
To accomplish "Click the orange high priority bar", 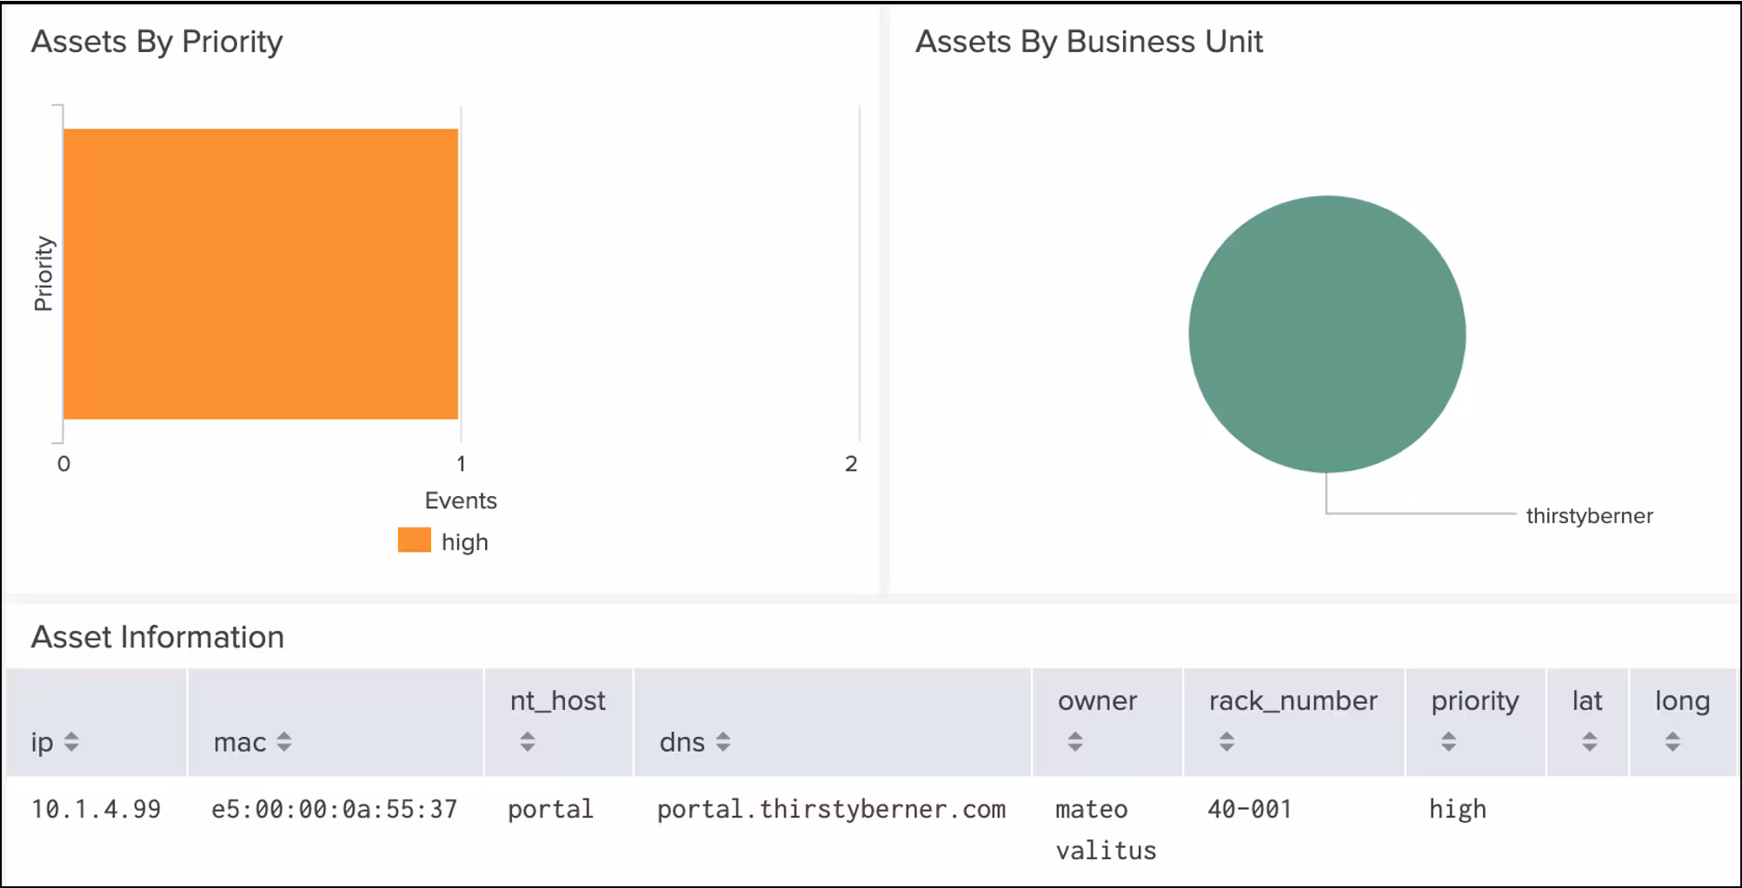I will [261, 274].
